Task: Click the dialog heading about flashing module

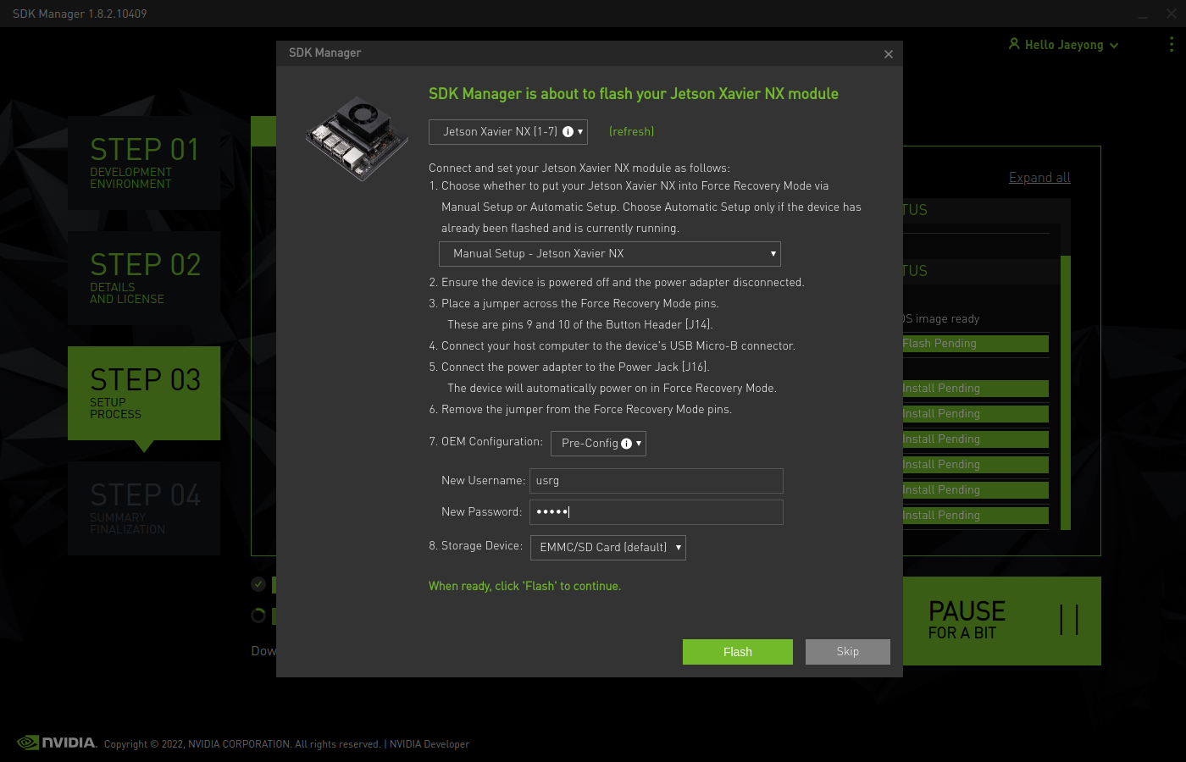Action: (634, 94)
